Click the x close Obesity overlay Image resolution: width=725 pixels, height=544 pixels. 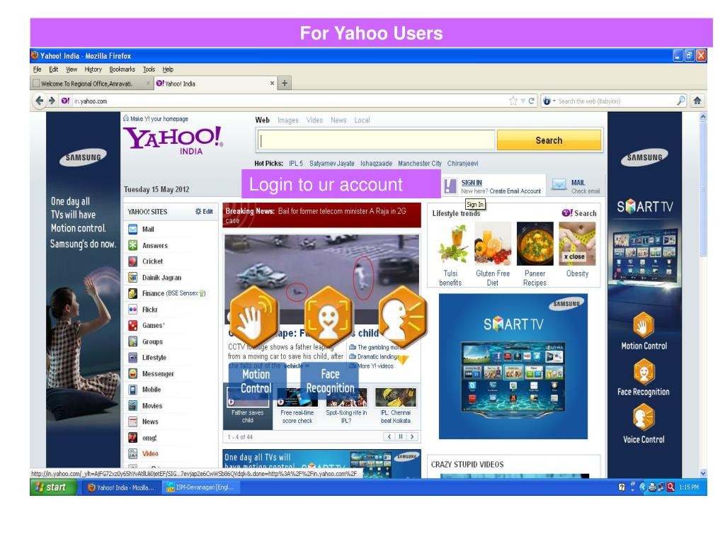click(x=574, y=256)
